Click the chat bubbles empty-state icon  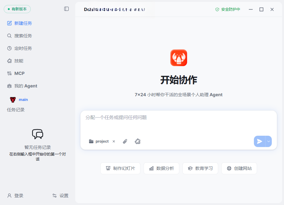[x=38, y=134]
